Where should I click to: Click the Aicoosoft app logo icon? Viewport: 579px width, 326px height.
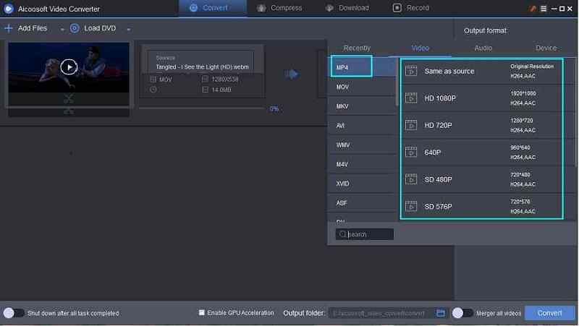pos(9,9)
